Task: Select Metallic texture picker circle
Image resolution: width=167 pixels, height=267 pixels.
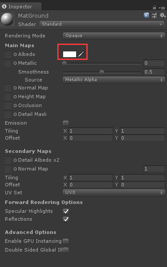Action: [15, 63]
